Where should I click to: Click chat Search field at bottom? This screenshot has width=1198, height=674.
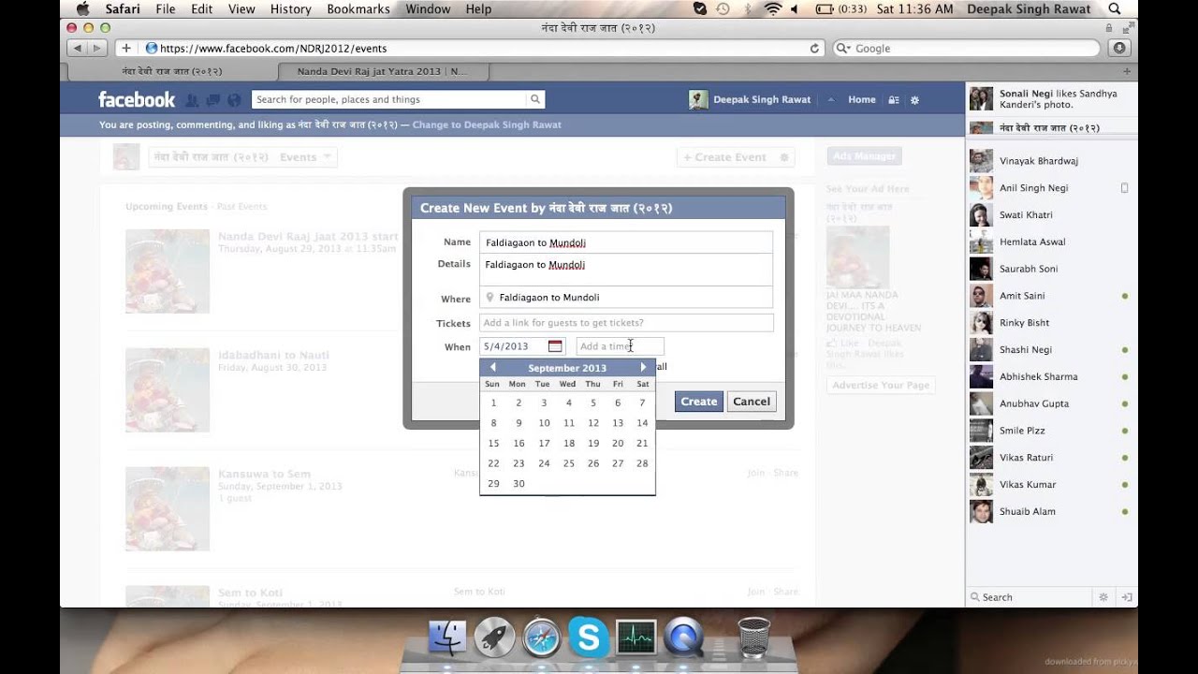tap(1028, 597)
